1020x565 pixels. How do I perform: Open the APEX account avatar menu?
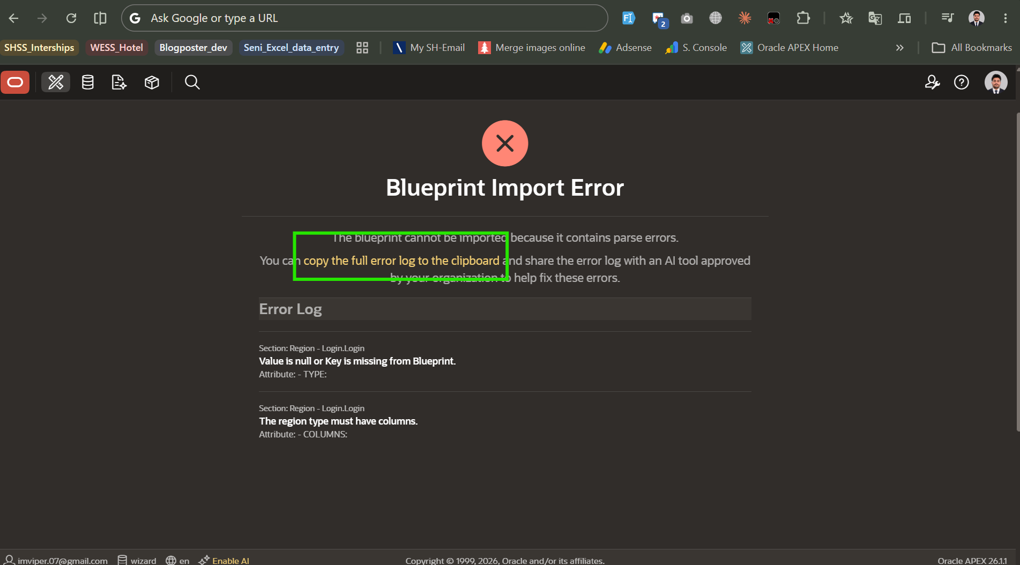click(996, 82)
